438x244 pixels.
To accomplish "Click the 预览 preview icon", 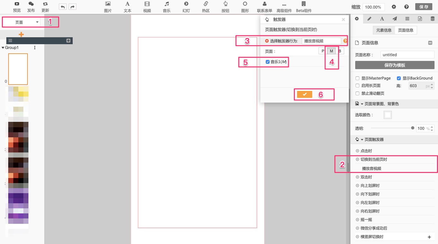I will point(17,4).
